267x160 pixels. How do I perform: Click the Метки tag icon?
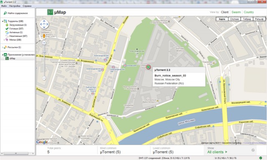(7, 40)
